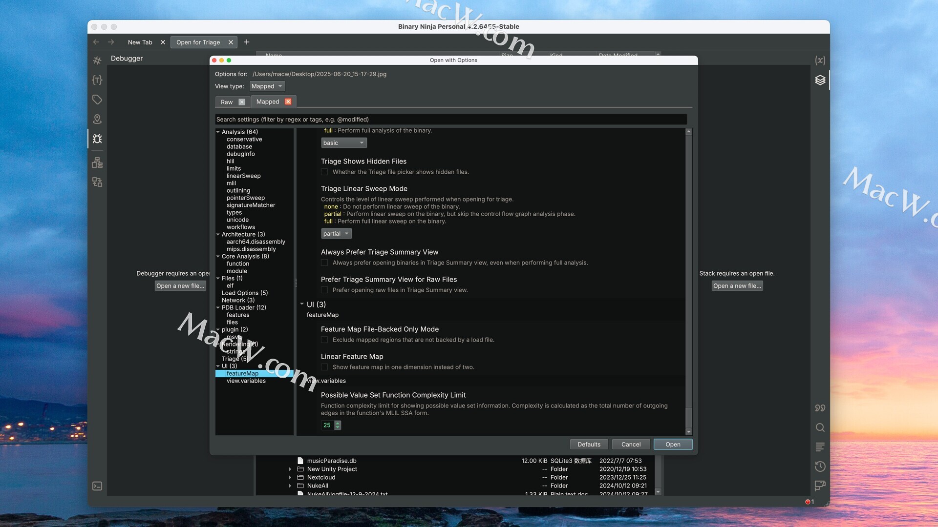Select Load Options (5) in the tree
The height and width of the screenshot is (527, 938).
pos(245,293)
